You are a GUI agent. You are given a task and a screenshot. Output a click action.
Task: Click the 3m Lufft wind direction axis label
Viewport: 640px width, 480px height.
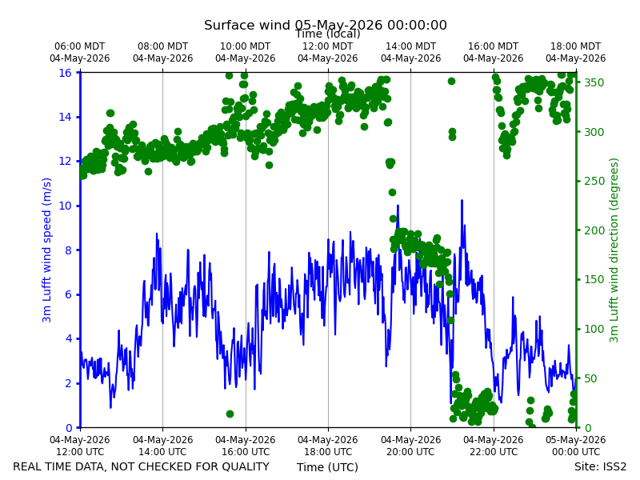point(614,250)
